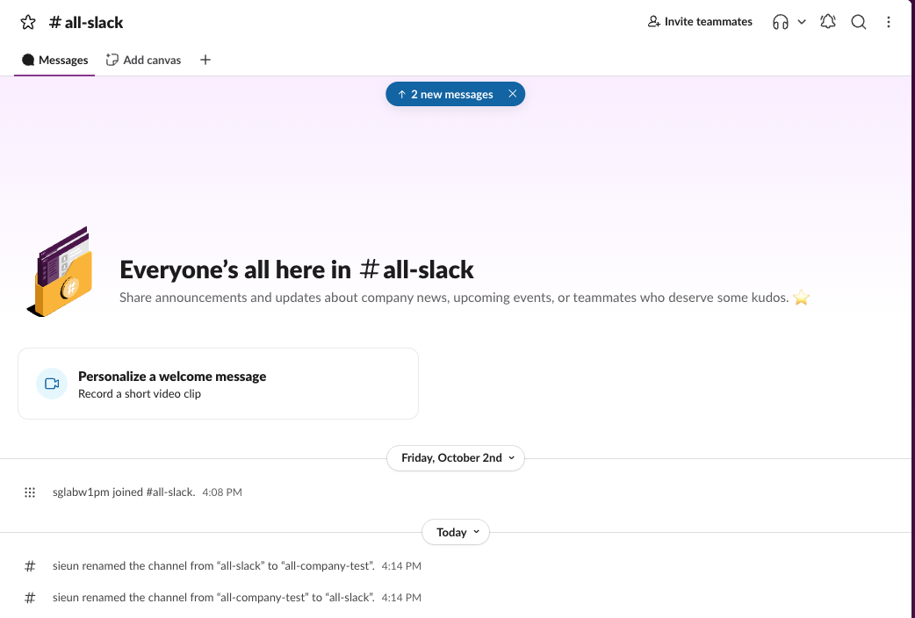Start a huddle with headphones icon
915x618 pixels.
(780, 22)
